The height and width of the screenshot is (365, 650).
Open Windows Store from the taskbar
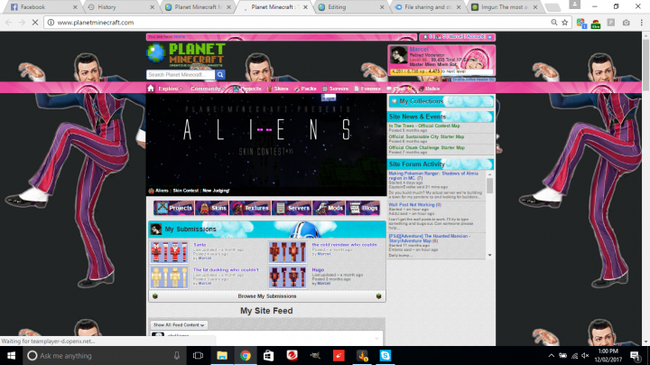(x=269, y=355)
